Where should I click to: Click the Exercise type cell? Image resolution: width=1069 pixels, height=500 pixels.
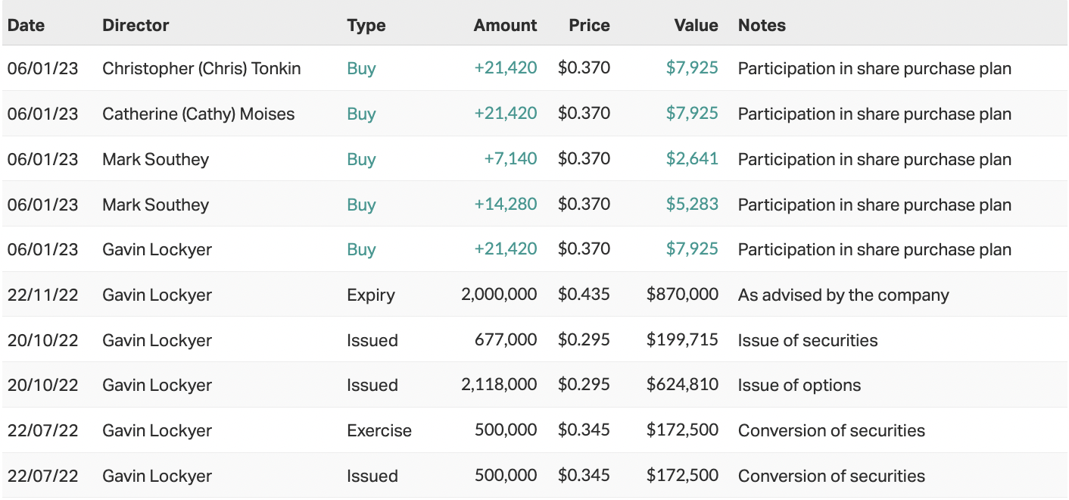(x=379, y=430)
